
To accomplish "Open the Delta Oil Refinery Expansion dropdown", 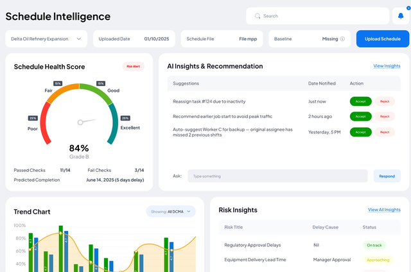I will tap(47, 38).
